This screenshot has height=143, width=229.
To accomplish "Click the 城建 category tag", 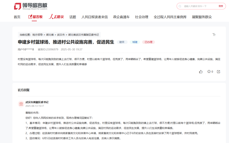I will (135, 42).
